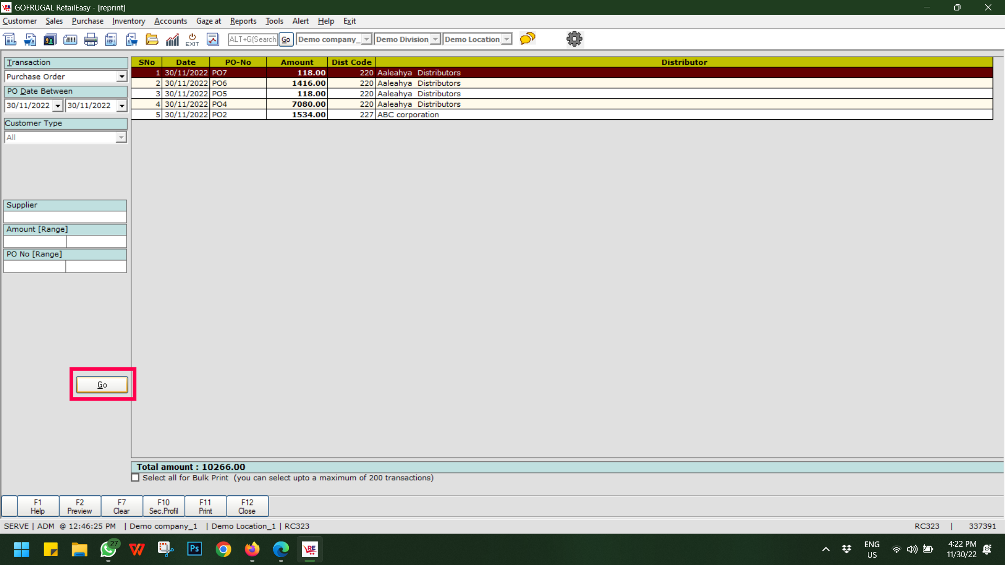
Task: Click the bar chart growth icon
Action: click(172, 39)
